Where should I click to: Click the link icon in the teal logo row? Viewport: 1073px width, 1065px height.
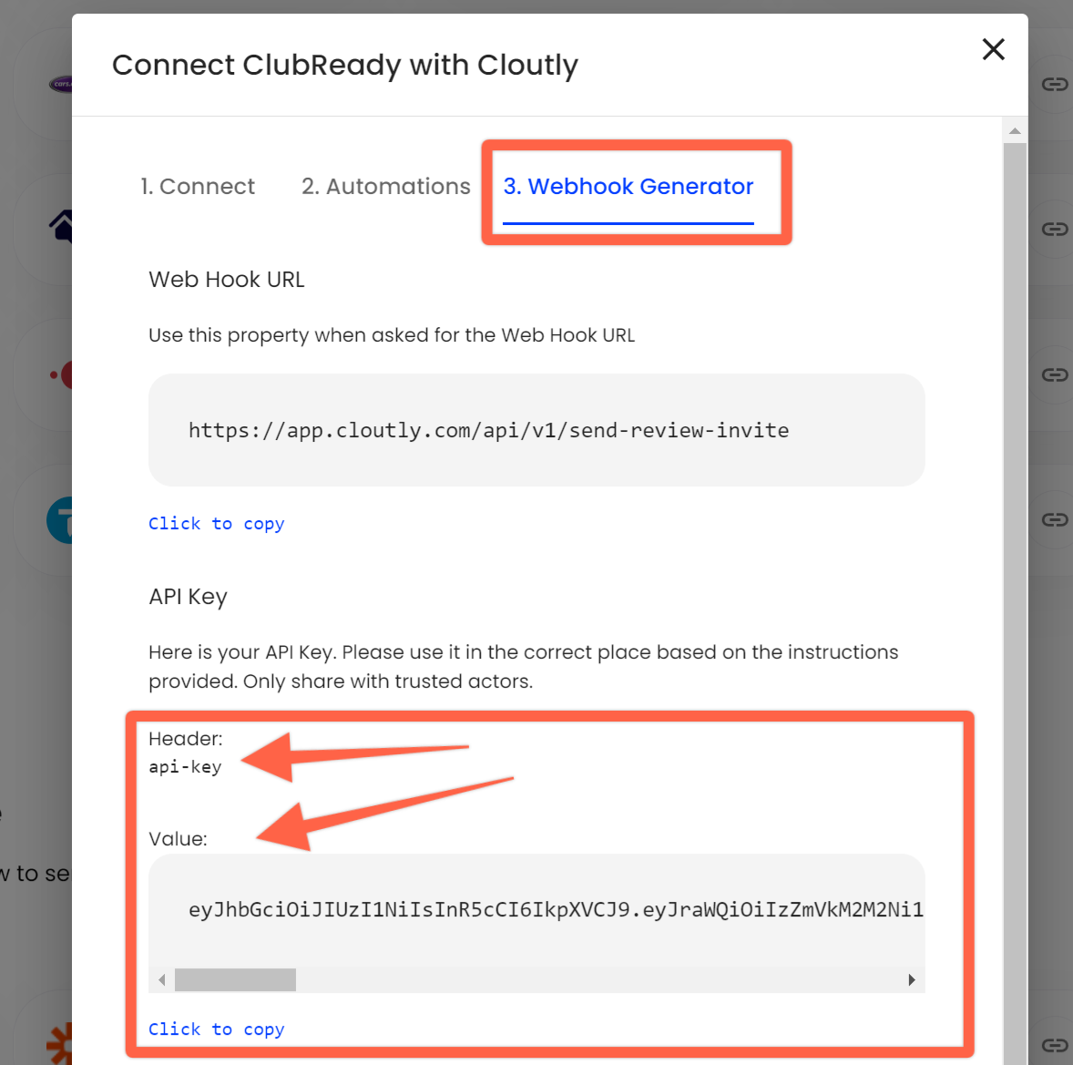[1055, 519]
